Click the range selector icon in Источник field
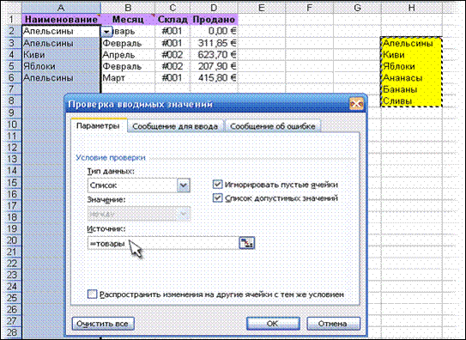 point(246,243)
